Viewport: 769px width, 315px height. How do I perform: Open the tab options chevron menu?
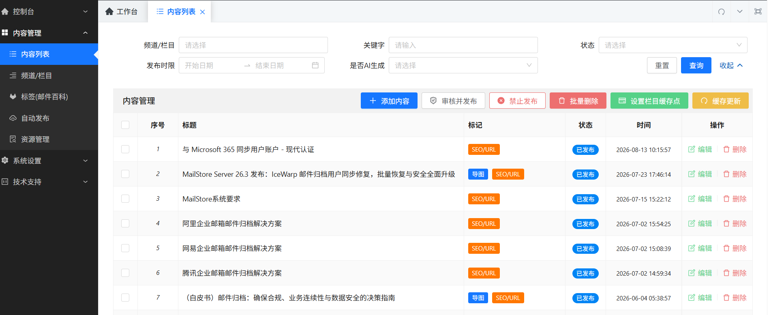740,11
